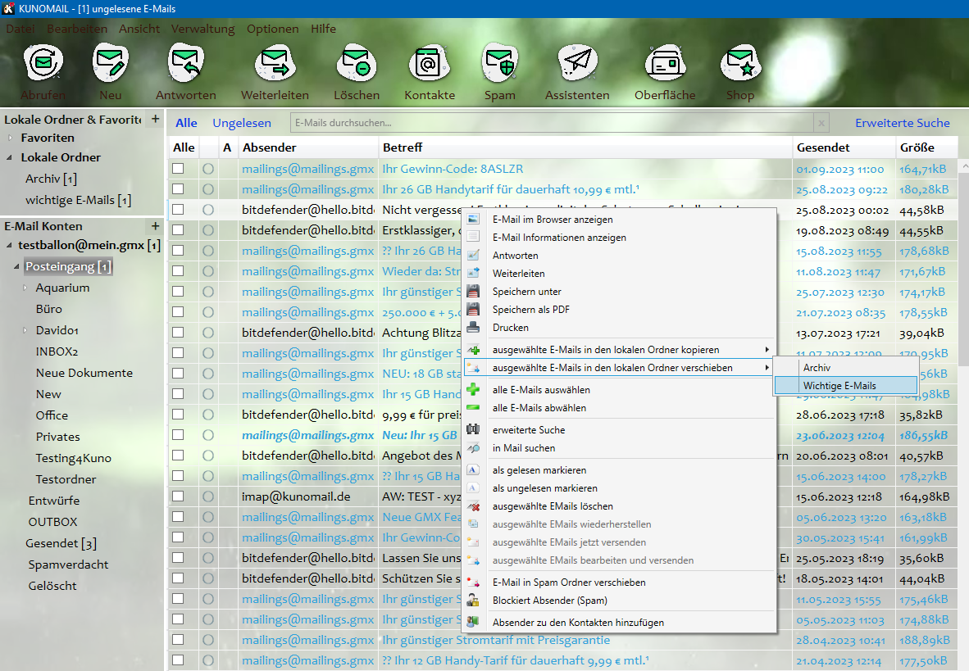The width and height of the screenshot is (969, 671).
Task: Tick checkbox for 'Neue GMX Fea' email row
Action: tap(178, 516)
